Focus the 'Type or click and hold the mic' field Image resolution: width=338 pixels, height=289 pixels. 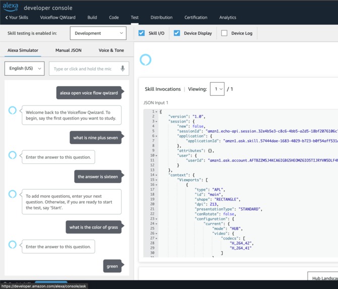click(89, 69)
